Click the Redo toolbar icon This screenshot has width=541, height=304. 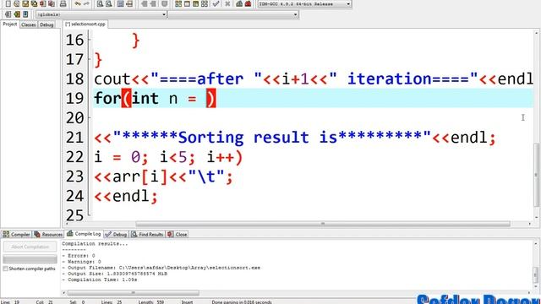(86, 3)
